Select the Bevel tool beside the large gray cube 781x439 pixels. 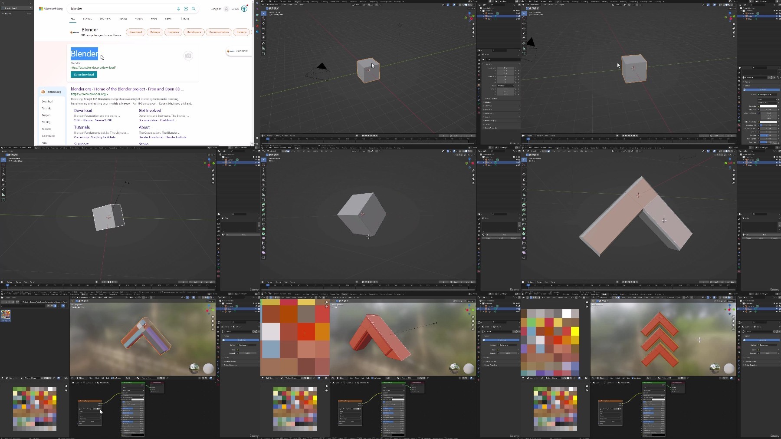(x=264, y=214)
